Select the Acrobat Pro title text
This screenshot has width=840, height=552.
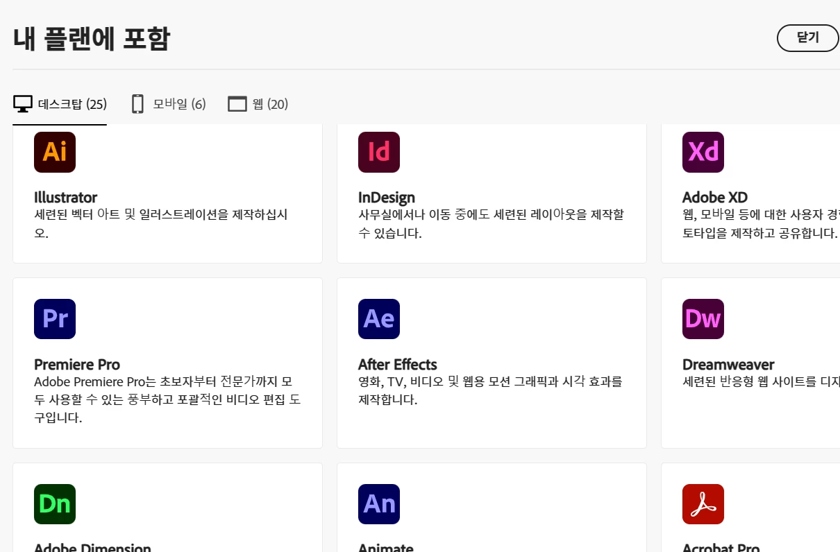click(721, 548)
